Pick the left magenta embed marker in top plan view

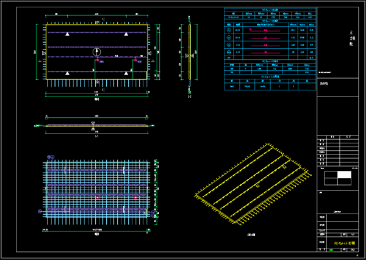click(x=98, y=60)
